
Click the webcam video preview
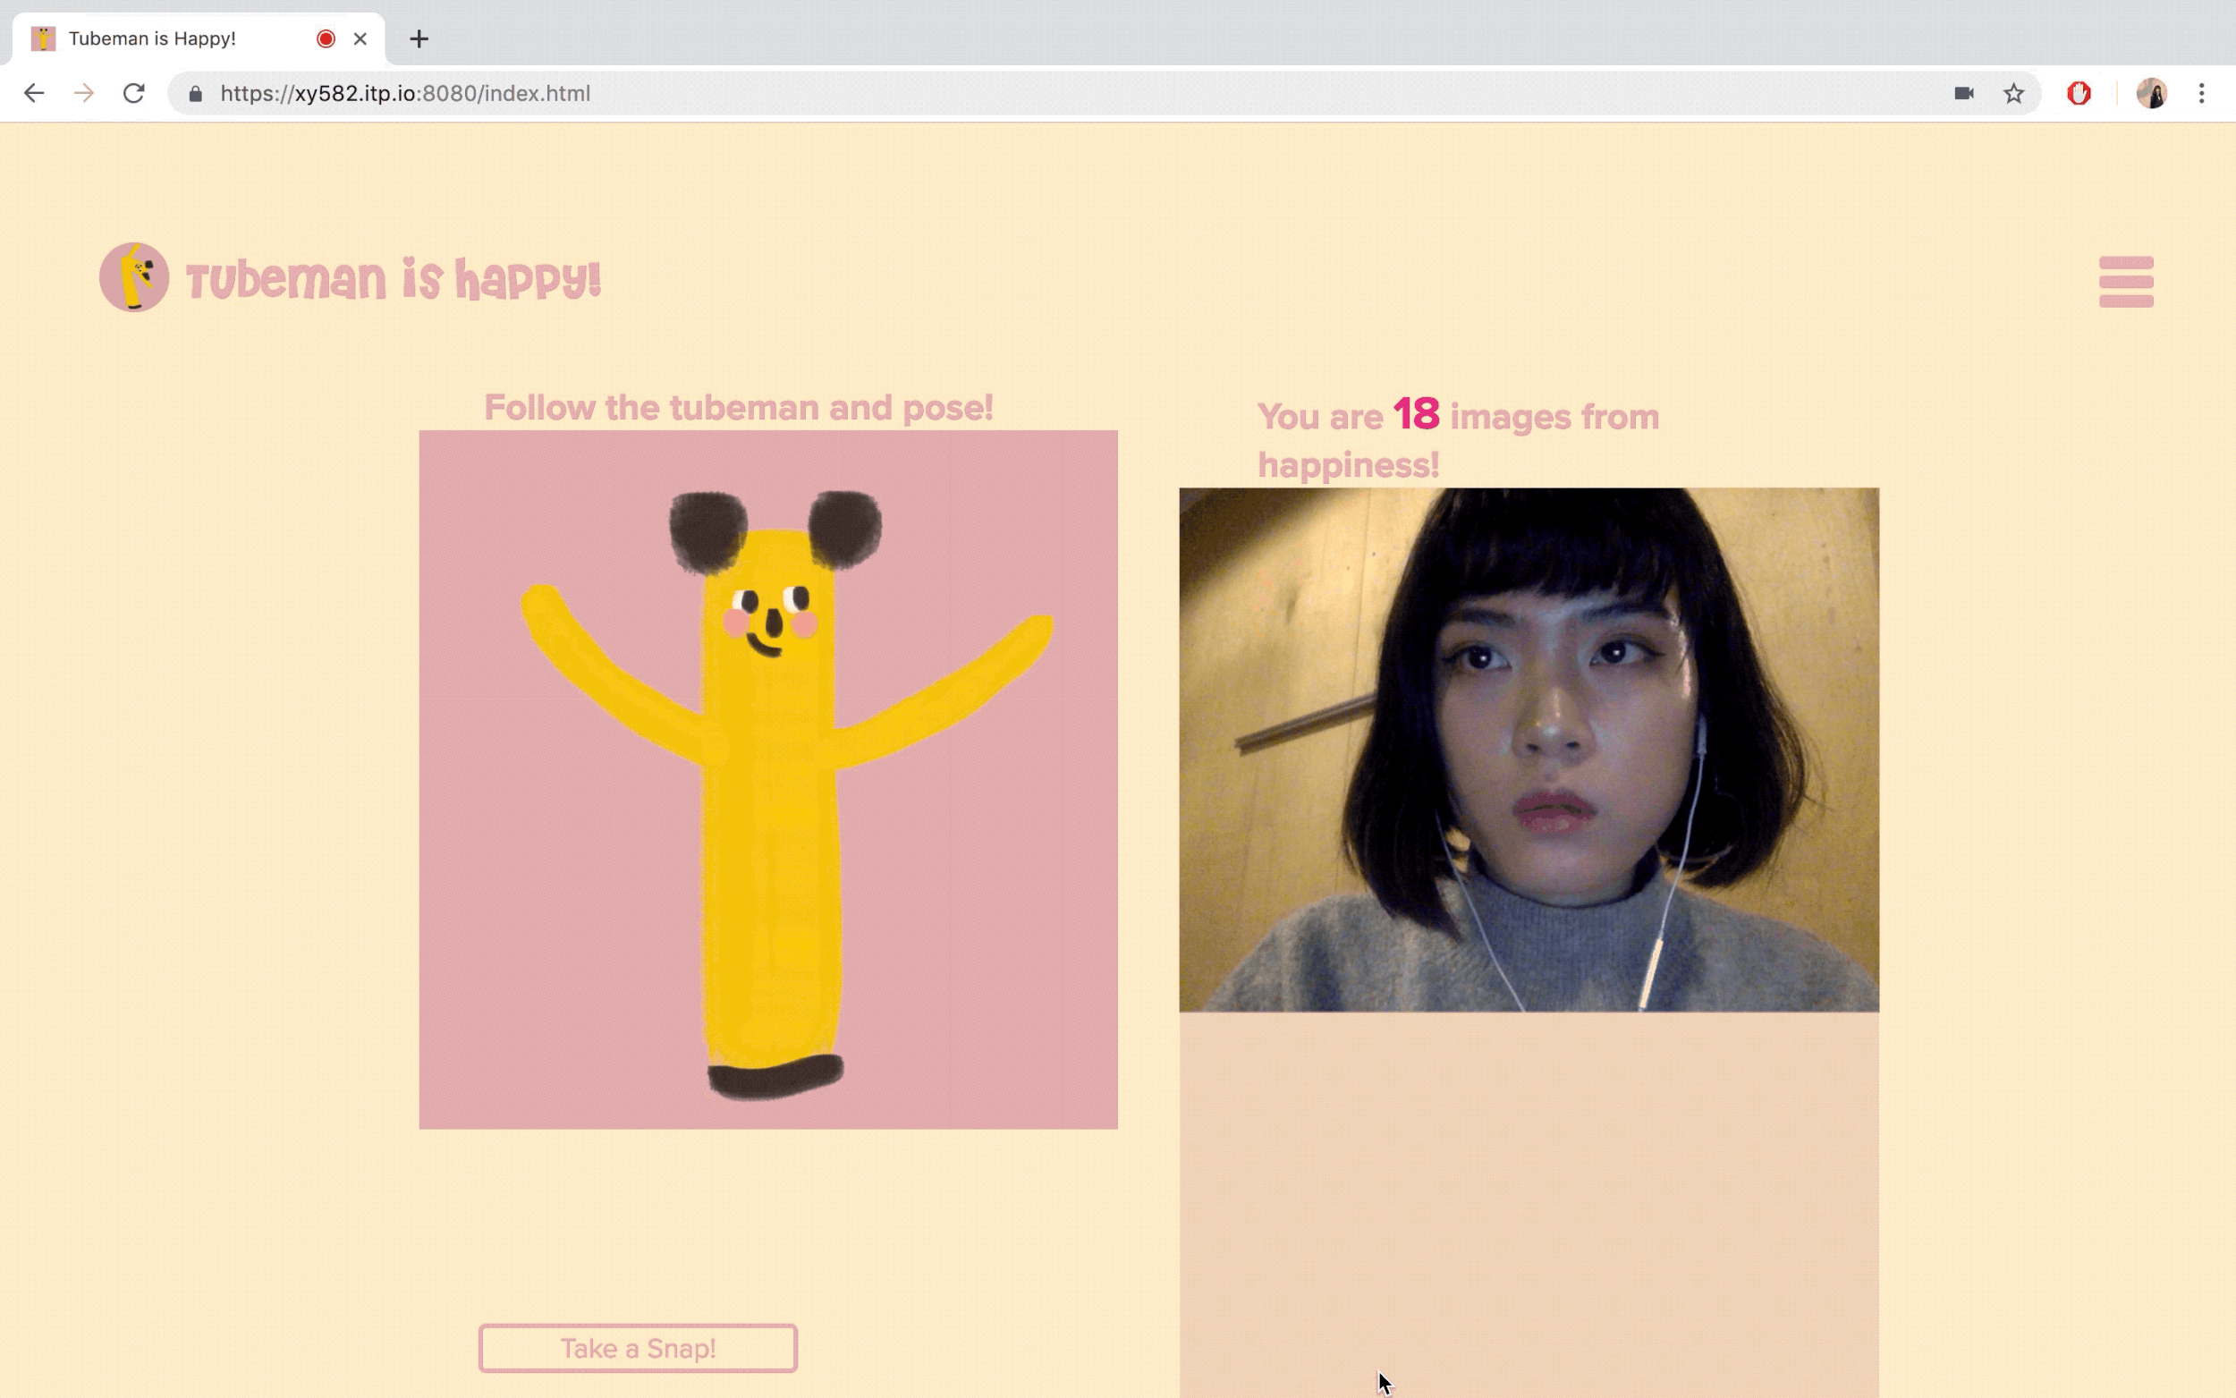tap(1529, 750)
